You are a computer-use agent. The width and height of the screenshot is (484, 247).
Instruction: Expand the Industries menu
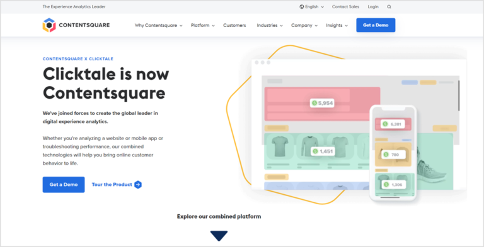click(270, 26)
